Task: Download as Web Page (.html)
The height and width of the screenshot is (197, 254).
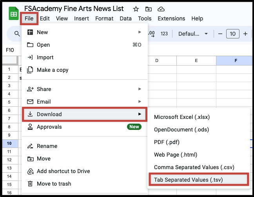Action: 199,155
